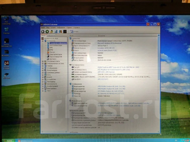Select the lowest Be2works desktop icon
This screenshot has width=190, height=142.
click(x=7, y=76)
